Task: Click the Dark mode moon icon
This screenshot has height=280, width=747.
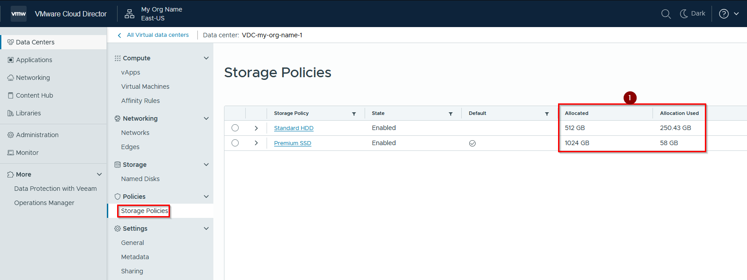Action: [684, 14]
